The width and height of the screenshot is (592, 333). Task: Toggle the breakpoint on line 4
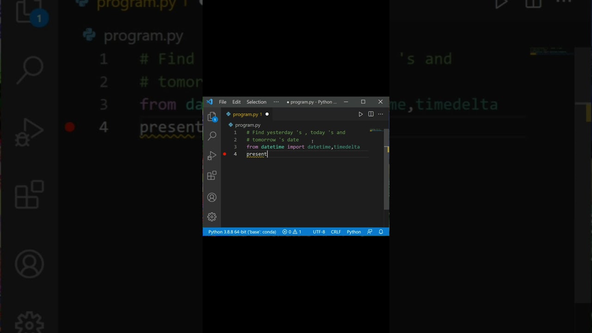(x=225, y=154)
